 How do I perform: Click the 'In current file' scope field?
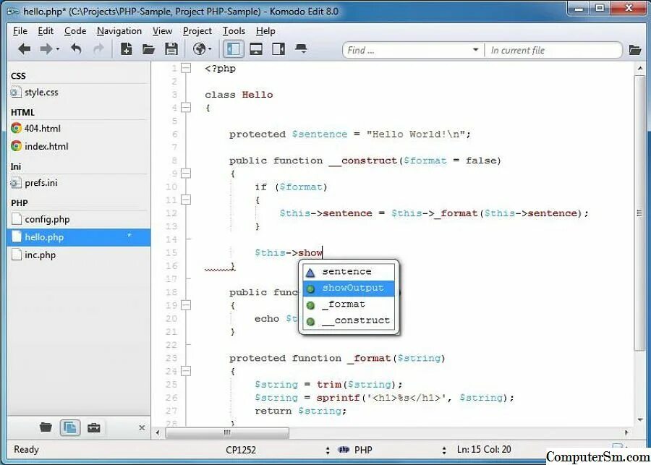click(x=553, y=50)
